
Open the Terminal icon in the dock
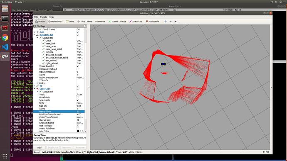click(x=5, y=18)
